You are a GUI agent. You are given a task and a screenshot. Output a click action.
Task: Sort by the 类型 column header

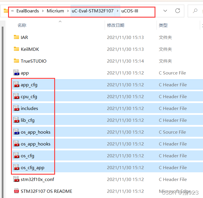pos(163,25)
